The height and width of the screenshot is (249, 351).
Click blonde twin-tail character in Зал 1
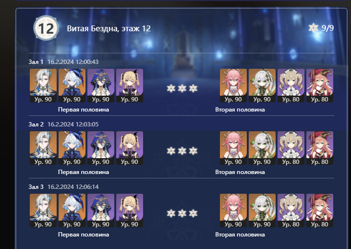130,86
